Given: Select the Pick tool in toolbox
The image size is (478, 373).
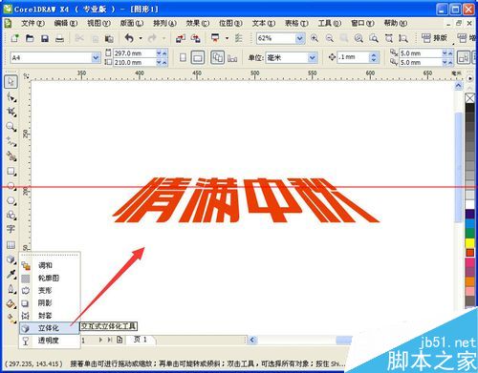Looking at the screenshot, I should (x=11, y=82).
